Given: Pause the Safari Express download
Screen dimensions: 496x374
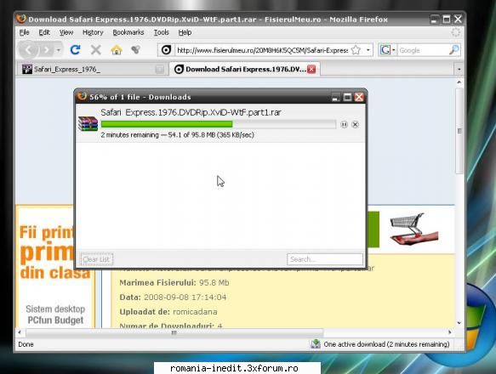Looking at the screenshot, I should 344,125.
